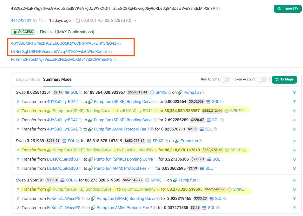Copy SPIKE in second Swap row 88,318,678.167819
303x216 pixels.
166,141
